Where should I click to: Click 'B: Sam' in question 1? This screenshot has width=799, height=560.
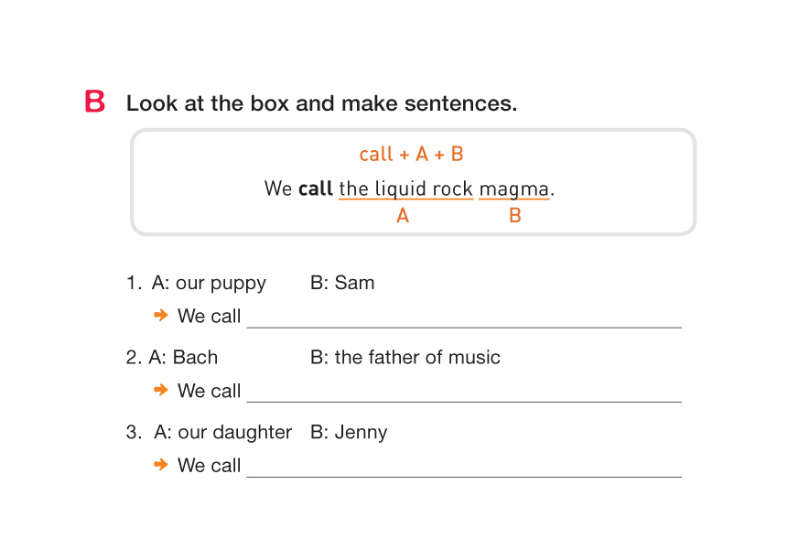click(x=342, y=283)
